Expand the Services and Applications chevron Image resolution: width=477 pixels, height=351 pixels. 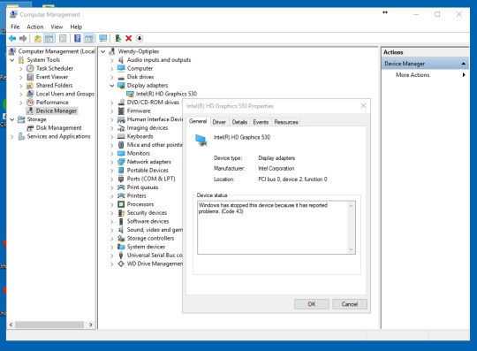12,137
